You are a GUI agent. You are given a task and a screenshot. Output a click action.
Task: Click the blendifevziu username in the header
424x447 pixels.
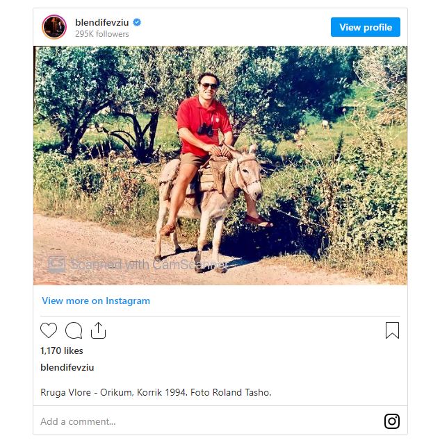(x=102, y=22)
